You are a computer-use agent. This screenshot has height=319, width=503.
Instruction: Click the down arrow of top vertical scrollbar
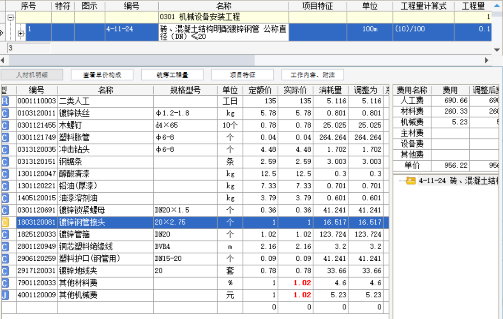pyautogui.click(x=497, y=50)
